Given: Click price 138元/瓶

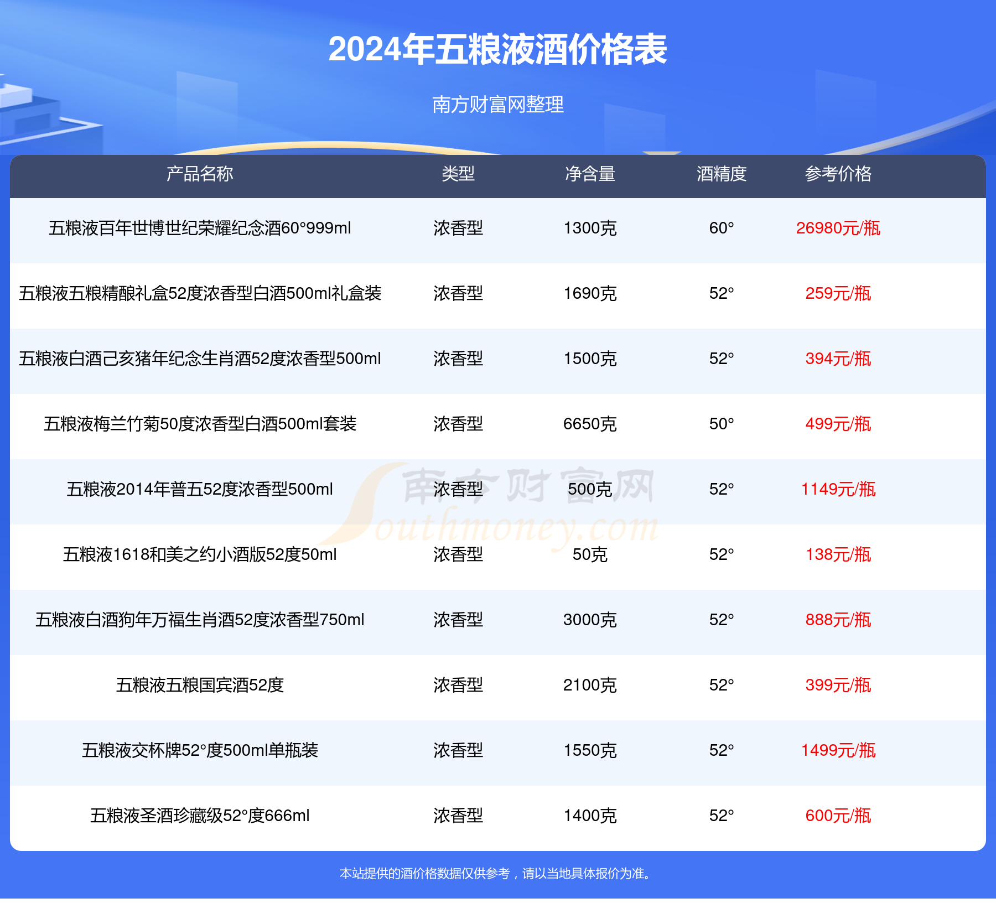Looking at the screenshot, I should [838, 554].
